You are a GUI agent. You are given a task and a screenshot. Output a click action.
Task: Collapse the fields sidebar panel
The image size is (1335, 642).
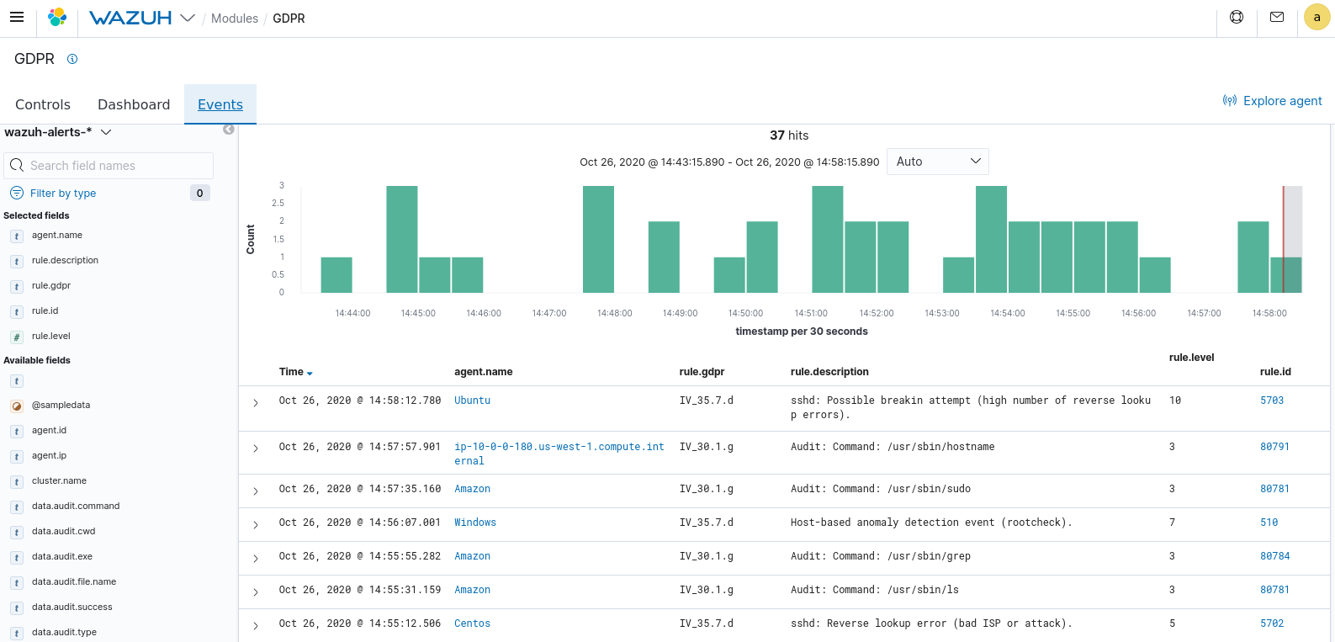(x=228, y=130)
